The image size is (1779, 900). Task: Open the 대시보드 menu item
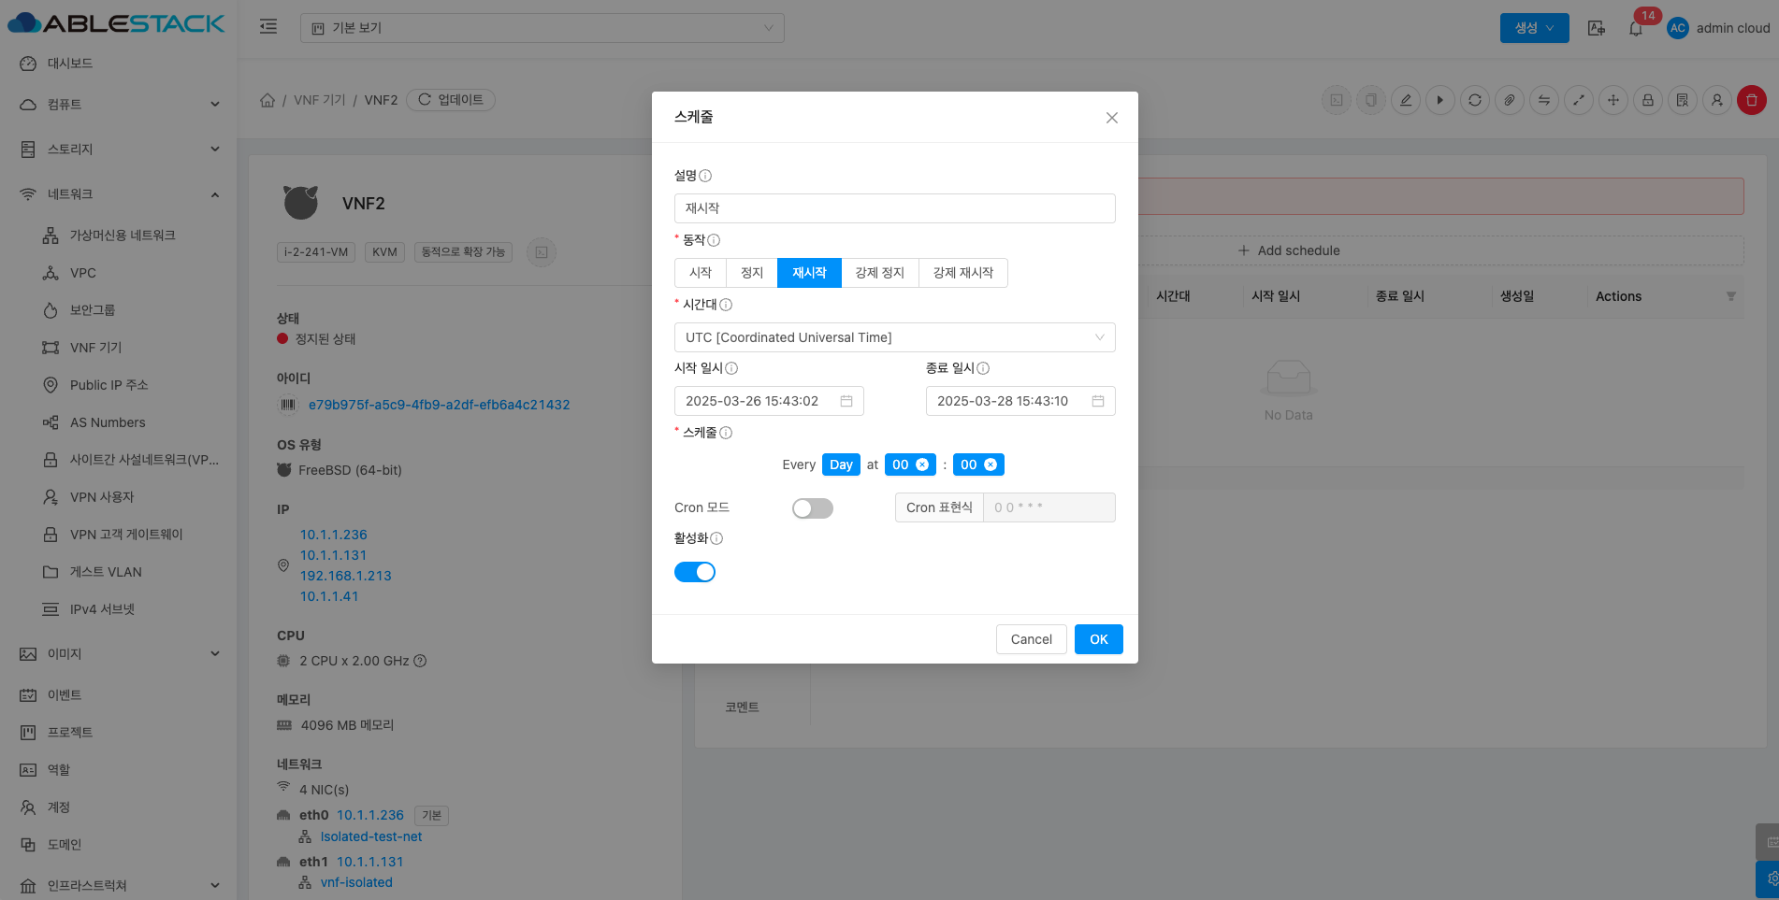point(70,64)
